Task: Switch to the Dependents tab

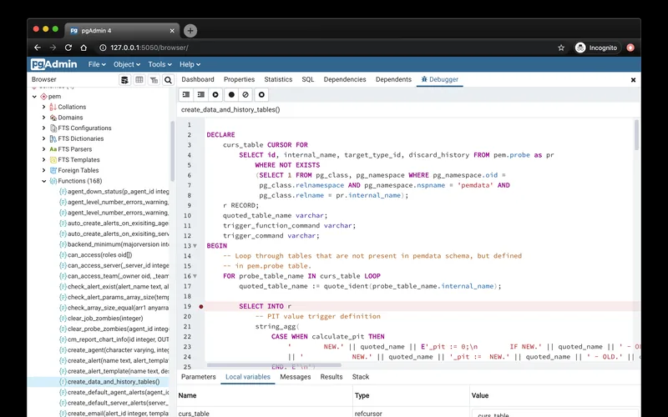Action: pyautogui.click(x=393, y=79)
